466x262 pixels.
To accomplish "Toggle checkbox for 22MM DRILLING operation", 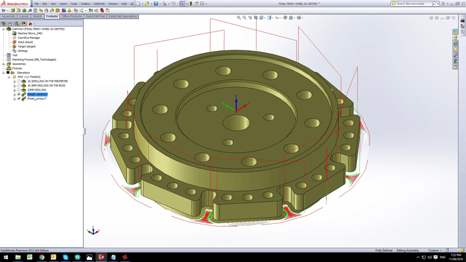I will click(x=19, y=90).
